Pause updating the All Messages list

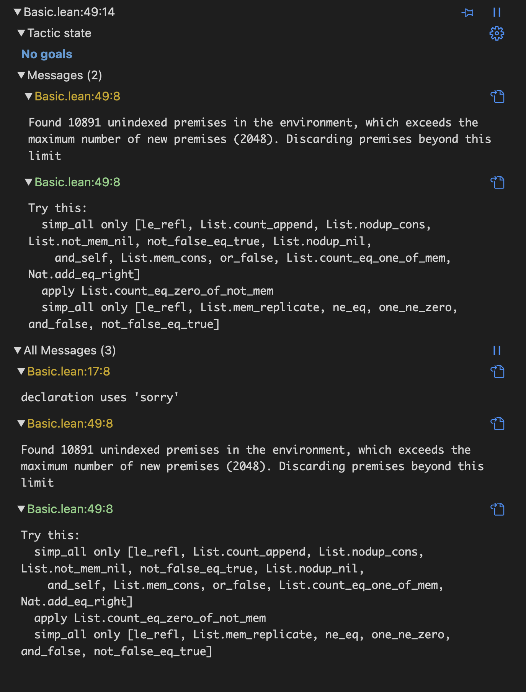(497, 351)
